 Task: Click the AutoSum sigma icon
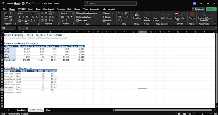coord(119,13)
